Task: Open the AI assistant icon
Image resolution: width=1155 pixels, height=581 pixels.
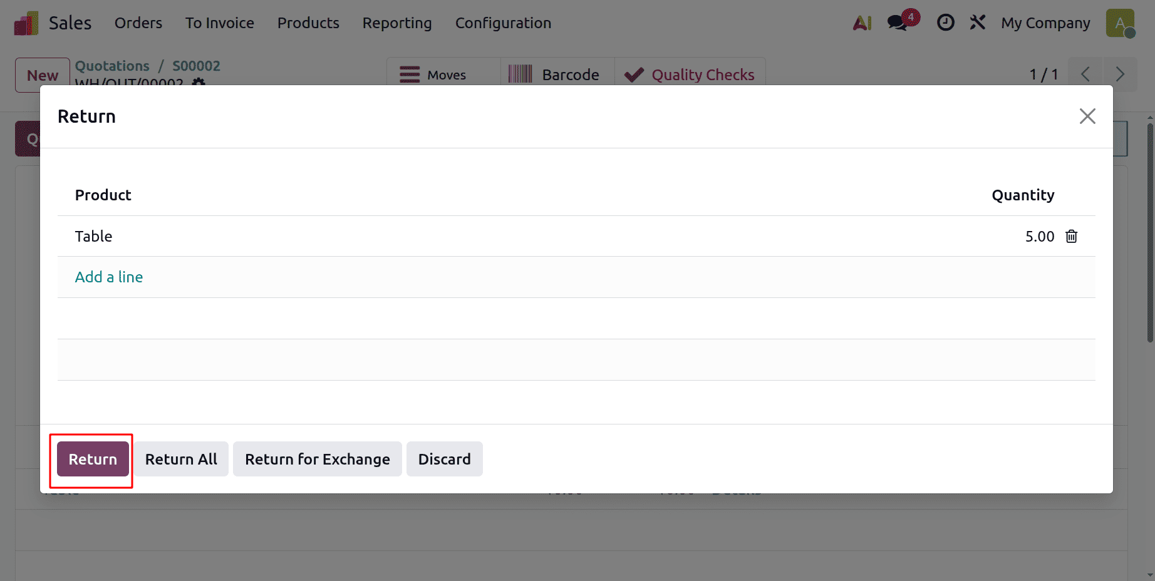Action: tap(862, 23)
